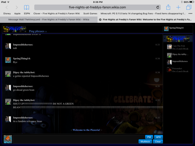Viewport: 195px width, 146px height.
Task: Tap the Safari forward arrow
Action: tap(16, 7)
